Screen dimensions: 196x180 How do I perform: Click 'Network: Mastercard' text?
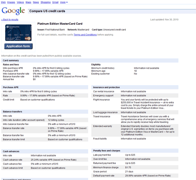(78, 30)
